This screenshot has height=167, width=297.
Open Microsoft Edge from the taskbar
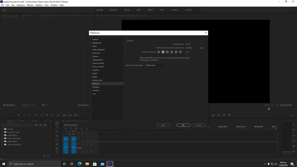pos(79,164)
